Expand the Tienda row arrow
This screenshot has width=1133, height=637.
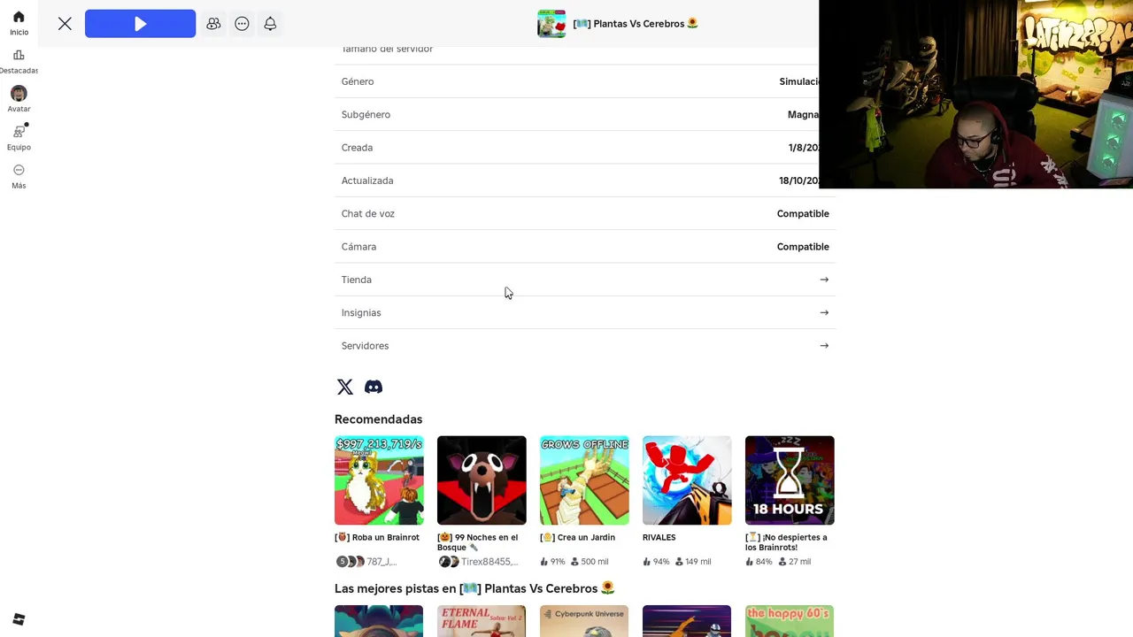(x=824, y=280)
